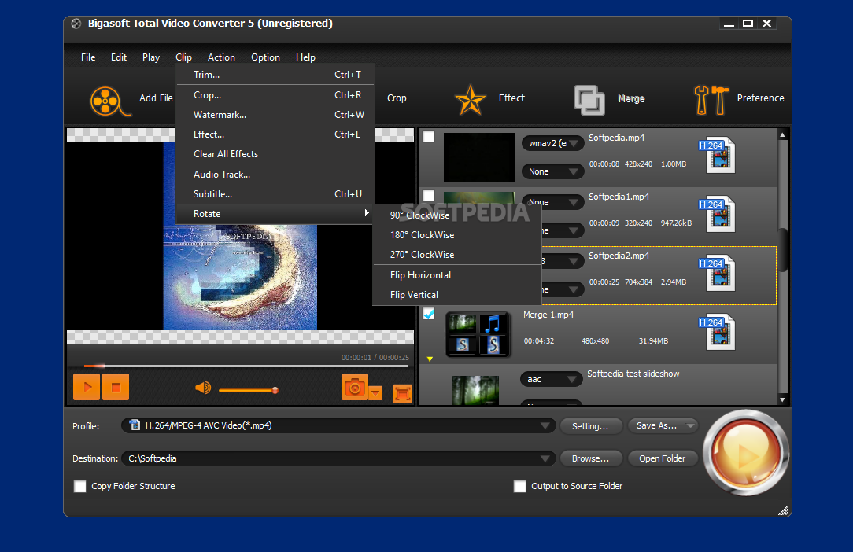Check the Softpedia1.mp4 checkbox

429,195
